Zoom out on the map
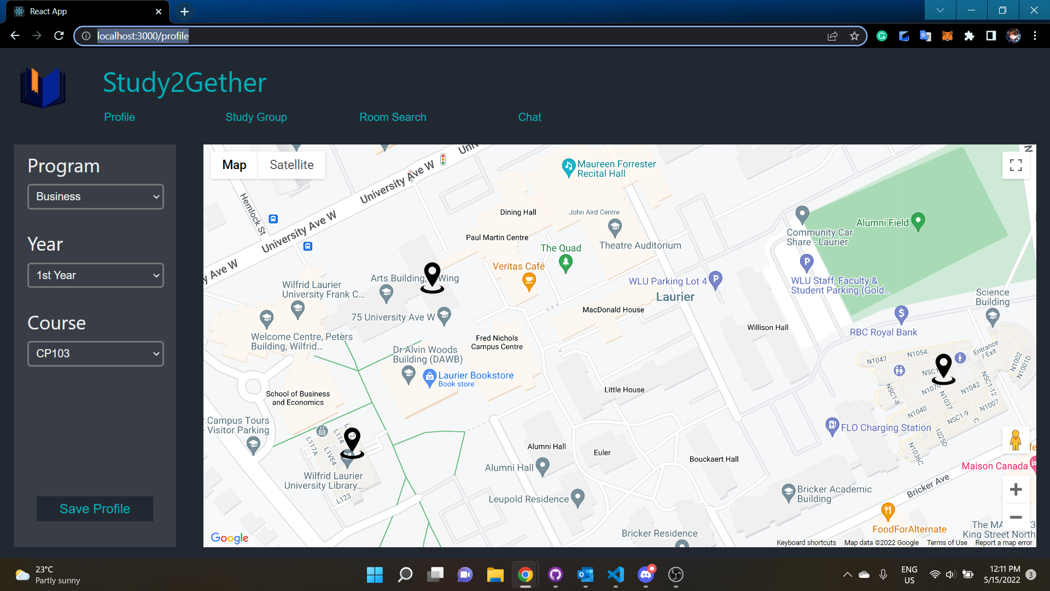The image size is (1050, 591). 1016,517
